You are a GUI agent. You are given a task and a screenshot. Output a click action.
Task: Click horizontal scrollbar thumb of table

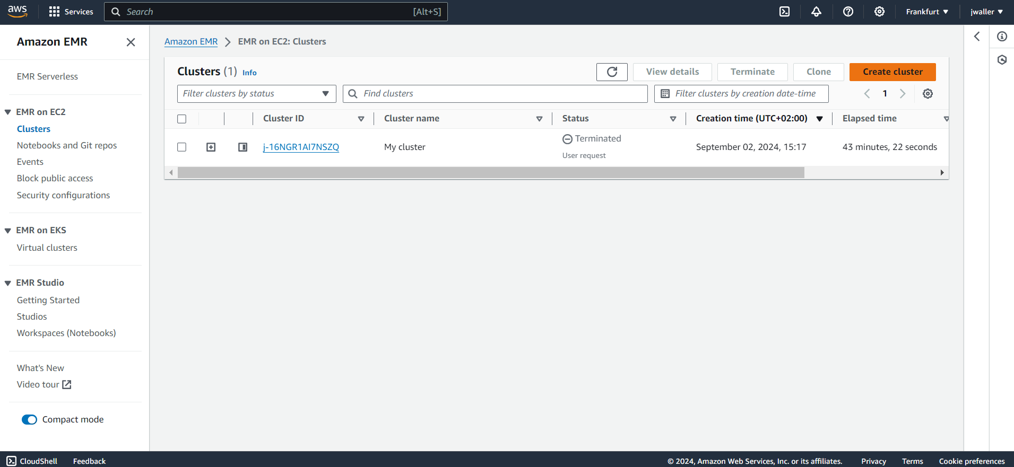click(491, 173)
